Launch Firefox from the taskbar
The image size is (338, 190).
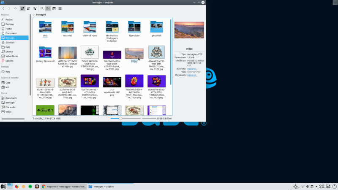17,187
